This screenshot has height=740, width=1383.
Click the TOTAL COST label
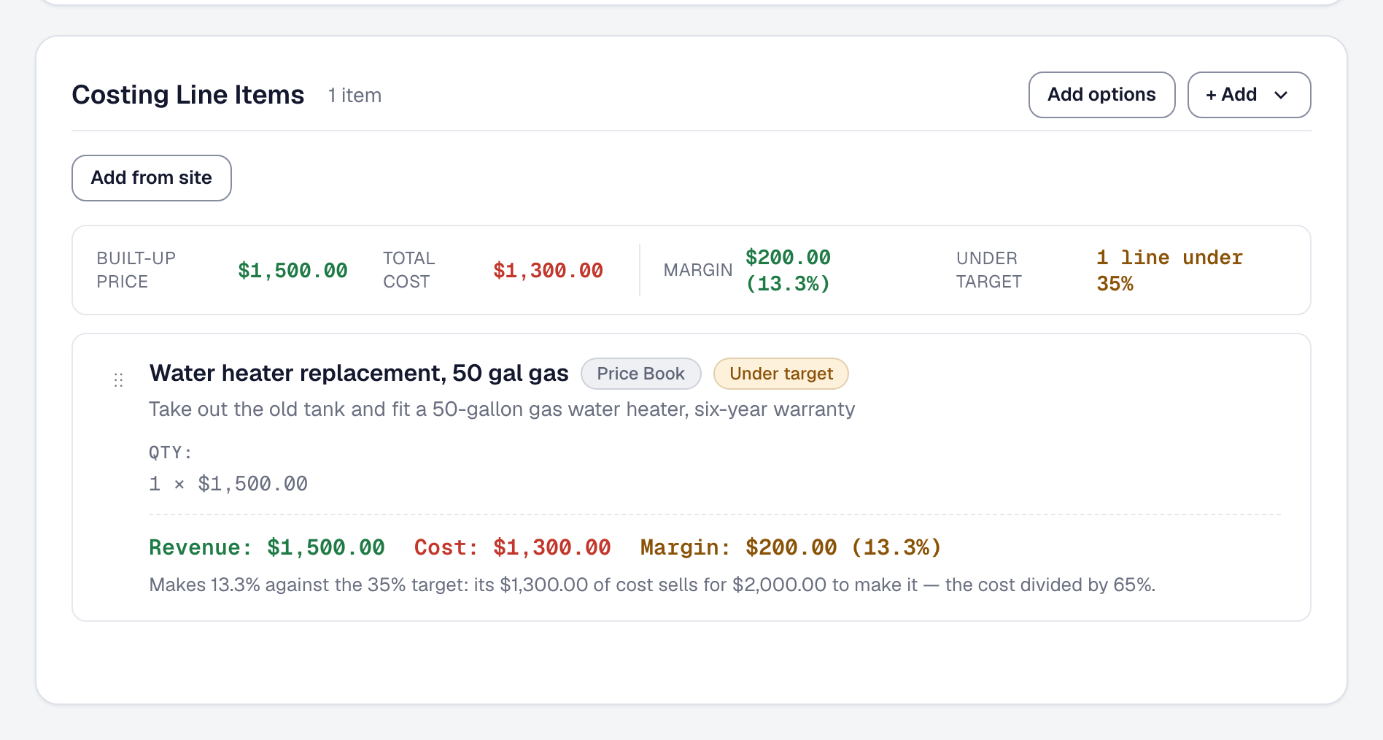point(409,270)
